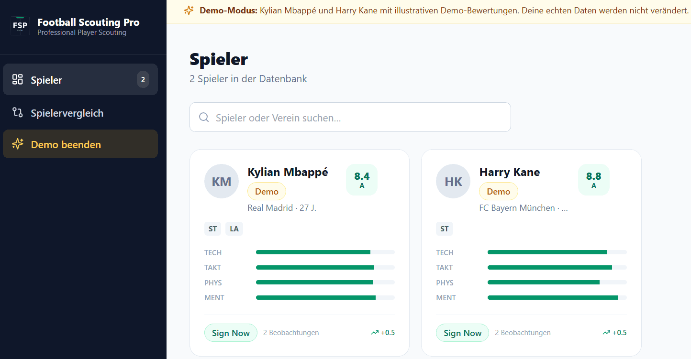691x359 pixels.
Task: Click Harry Kane's MENT progress bar
Action: pos(557,297)
